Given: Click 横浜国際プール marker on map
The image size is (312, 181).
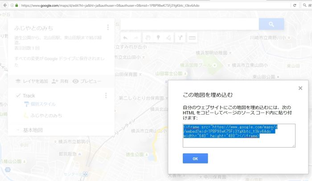Looking at the screenshot, I should [x=215, y=65].
